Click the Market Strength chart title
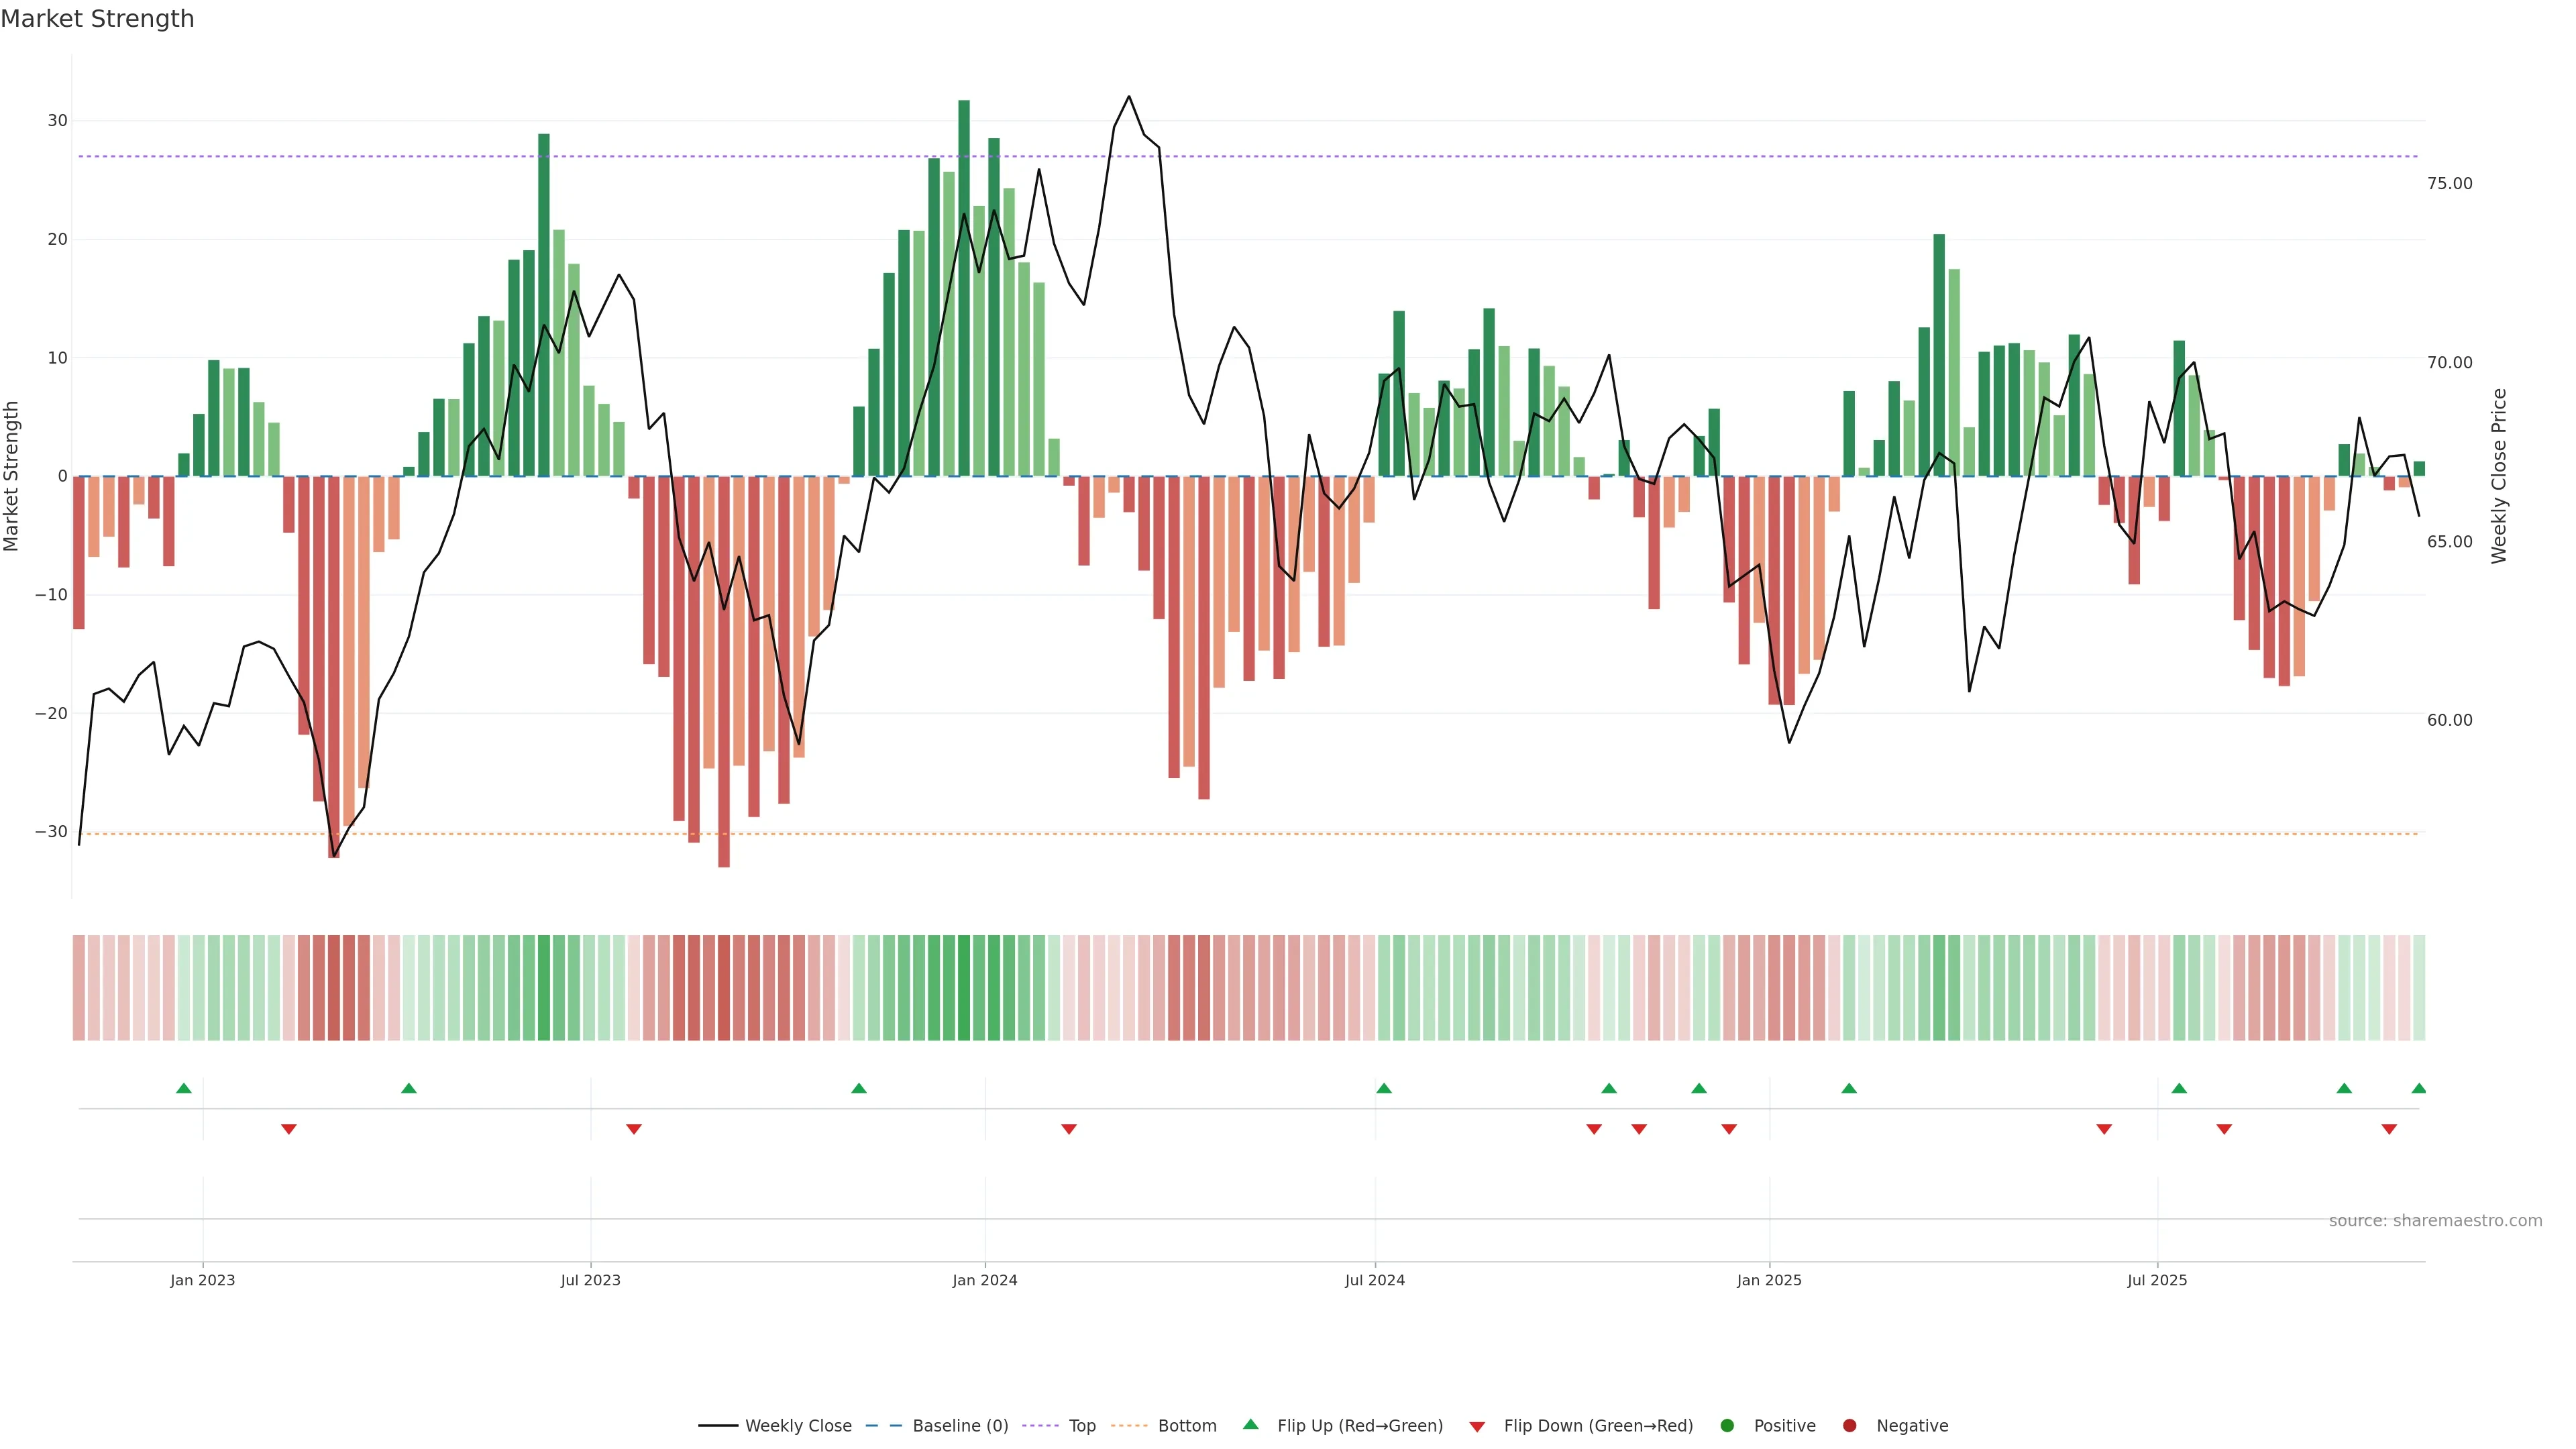Image resolution: width=2576 pixels, height=1449 pixels. click(x=97, y=19)
